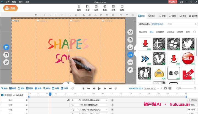Click the timeline zoom slider
Screen dimensions: 198x114
coord(180,88)
